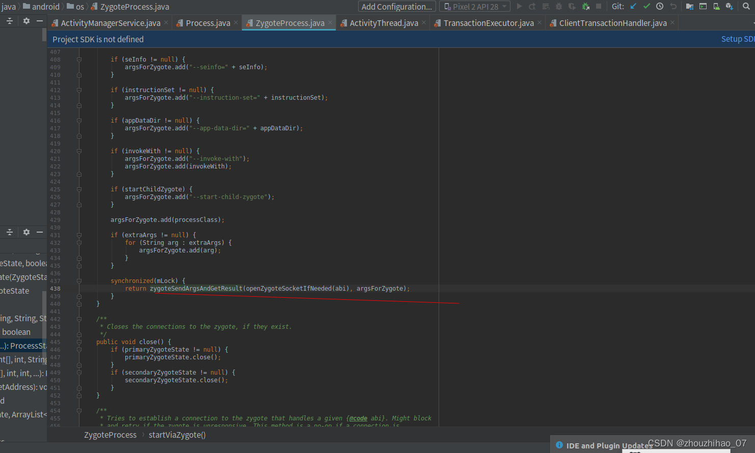Click the android folder breadcrumb
Viewport: 755px width, 453px height.
(41, 7)
